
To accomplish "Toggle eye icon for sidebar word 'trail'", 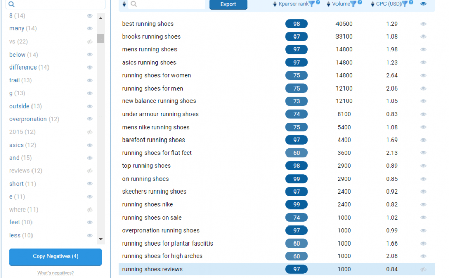I will click(x=90, y=81).
